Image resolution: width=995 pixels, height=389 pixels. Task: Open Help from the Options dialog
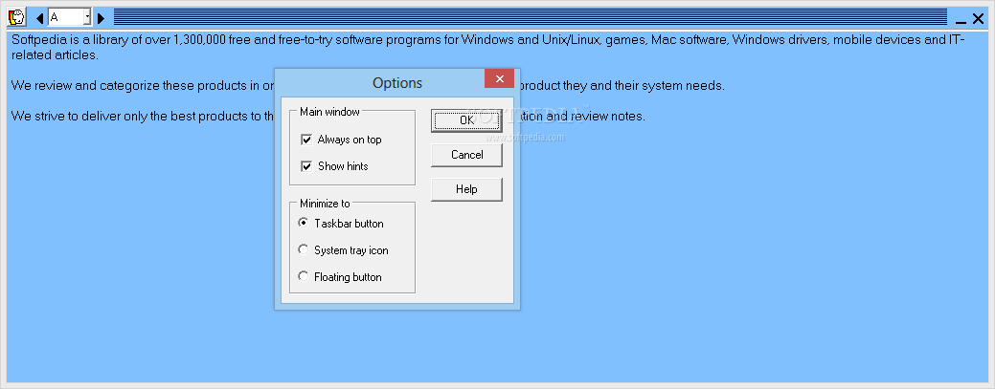466,189
